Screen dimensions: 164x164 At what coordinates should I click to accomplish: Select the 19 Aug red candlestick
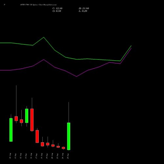pos(48,144)
